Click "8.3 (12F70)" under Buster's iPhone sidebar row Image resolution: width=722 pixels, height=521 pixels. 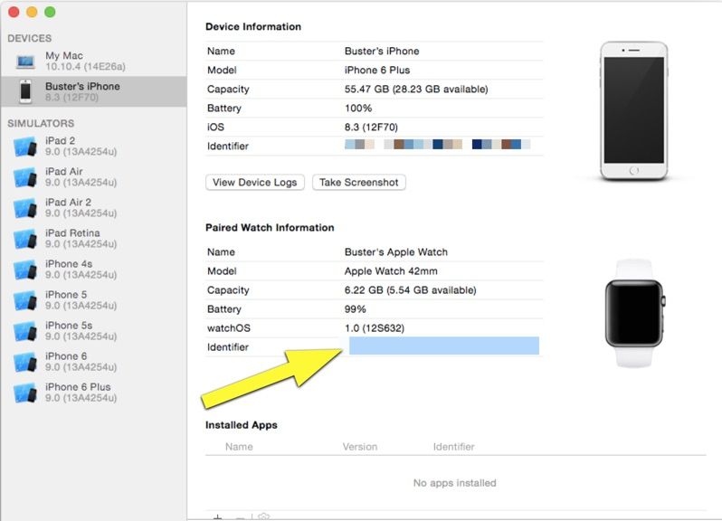pyautogui.click(x=71, y=97)
